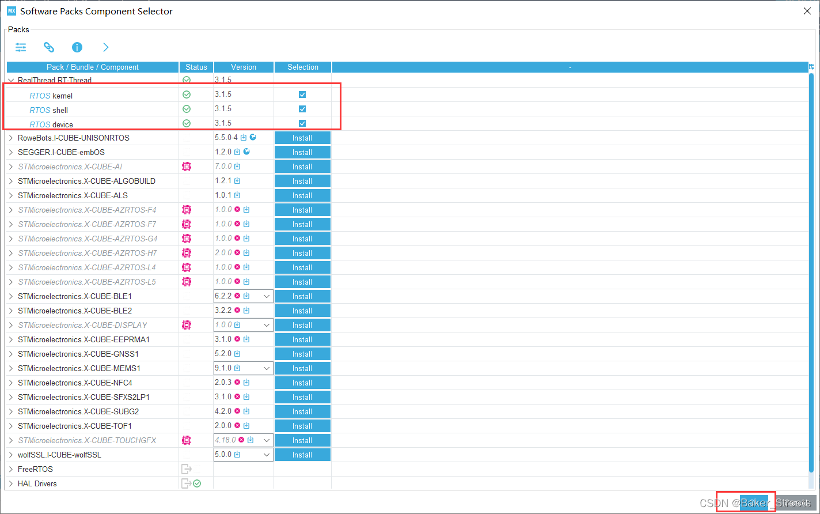Click green check status icon in HAL Drivers row
Viewport: 820px width, 514px height.
[197, 483]
